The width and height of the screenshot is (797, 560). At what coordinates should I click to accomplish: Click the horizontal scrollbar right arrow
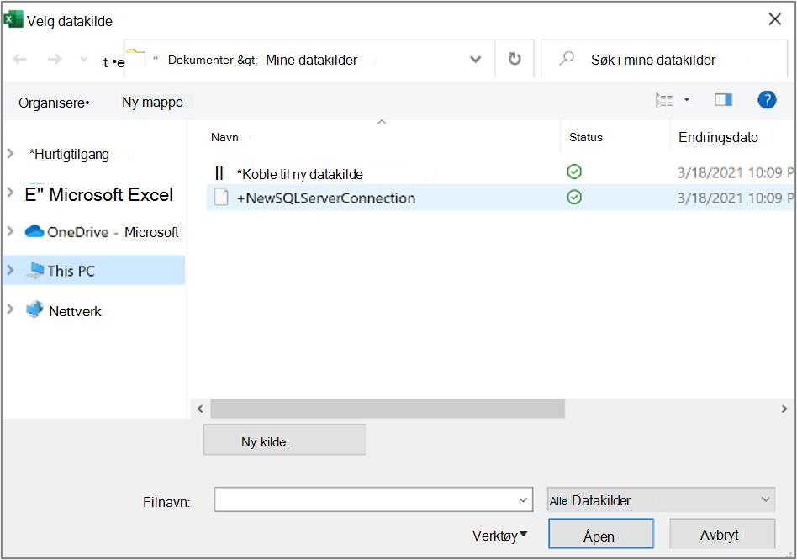point(784,409)
